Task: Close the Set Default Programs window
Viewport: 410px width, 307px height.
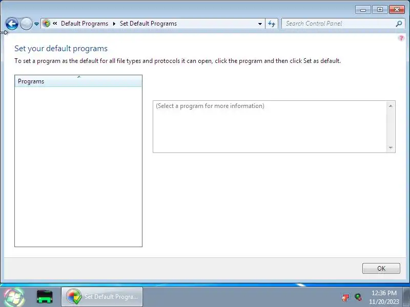Action: tap(397, 10)
